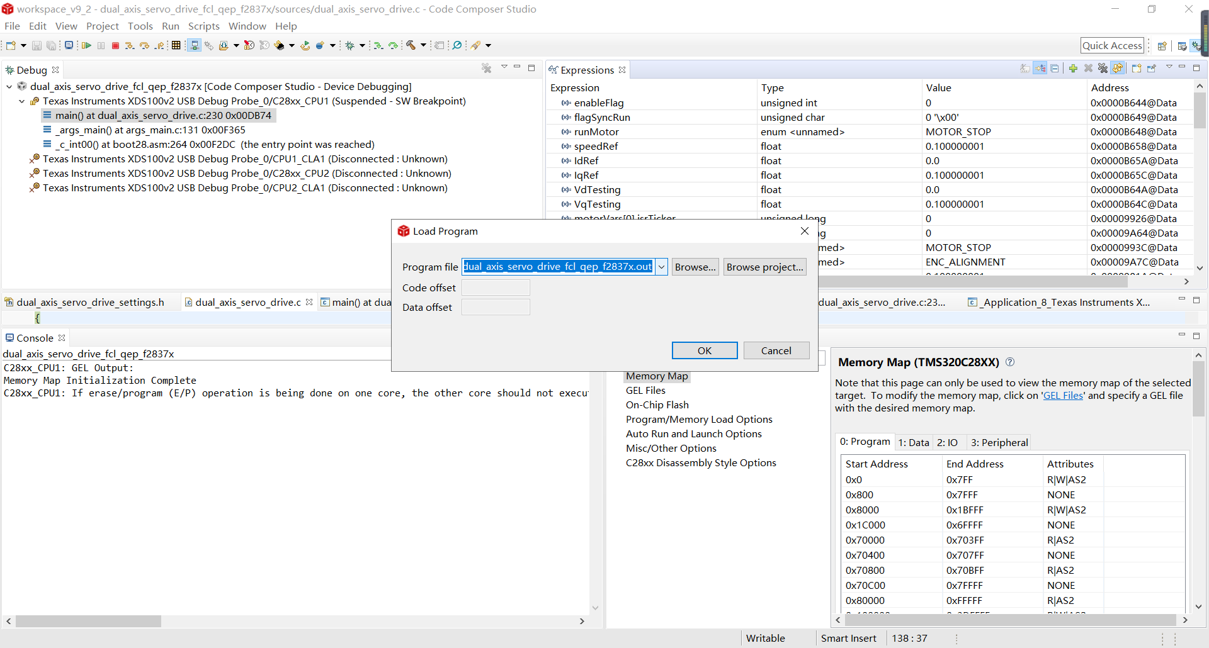Open the Scripts menu

204,26
